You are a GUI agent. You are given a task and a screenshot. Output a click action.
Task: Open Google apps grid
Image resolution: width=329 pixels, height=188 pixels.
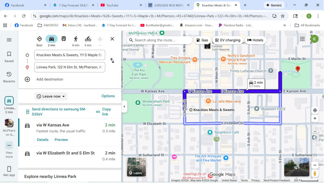coord(302,39)
